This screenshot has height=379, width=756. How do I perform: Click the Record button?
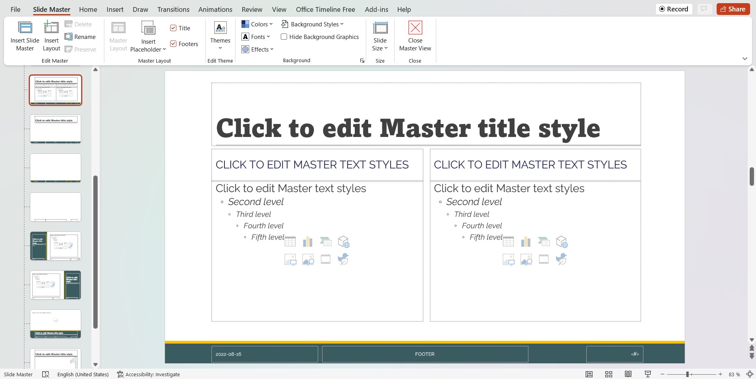[673, 9]
